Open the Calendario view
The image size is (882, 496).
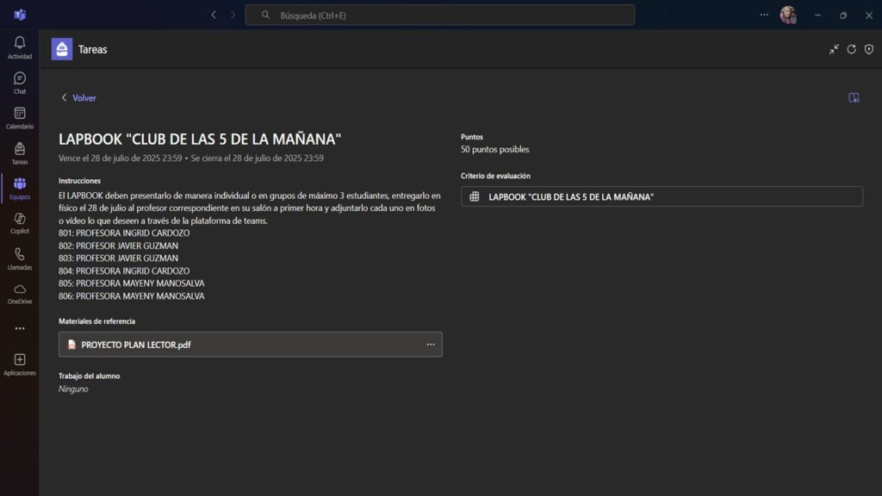20,114
